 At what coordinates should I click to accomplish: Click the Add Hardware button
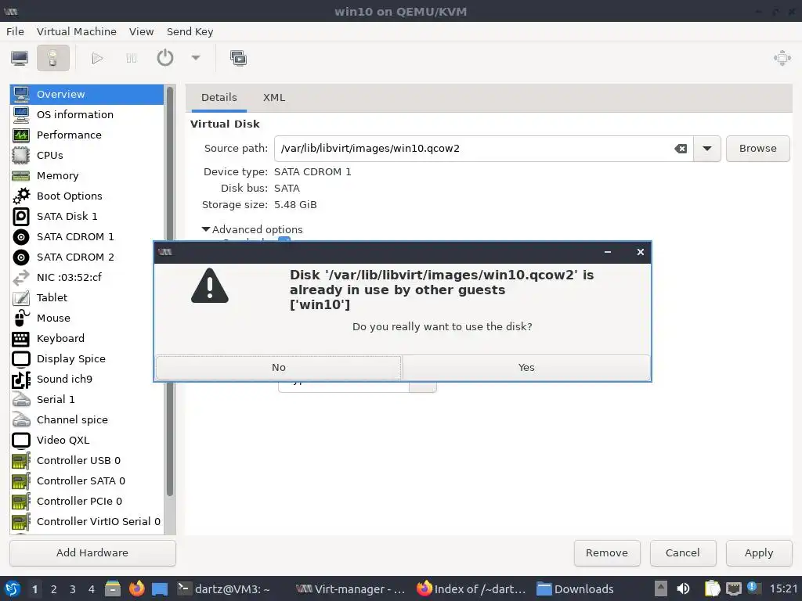pyautogui.click(x=92, y=553)
